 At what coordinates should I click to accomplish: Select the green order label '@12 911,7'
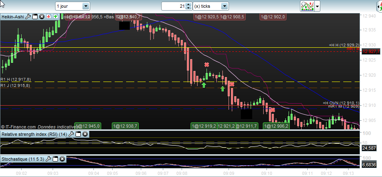tap(247, 126)
